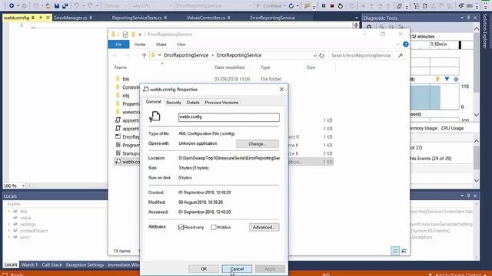
Task: Save the current file using floppy icon
Action: coord(57,5)
